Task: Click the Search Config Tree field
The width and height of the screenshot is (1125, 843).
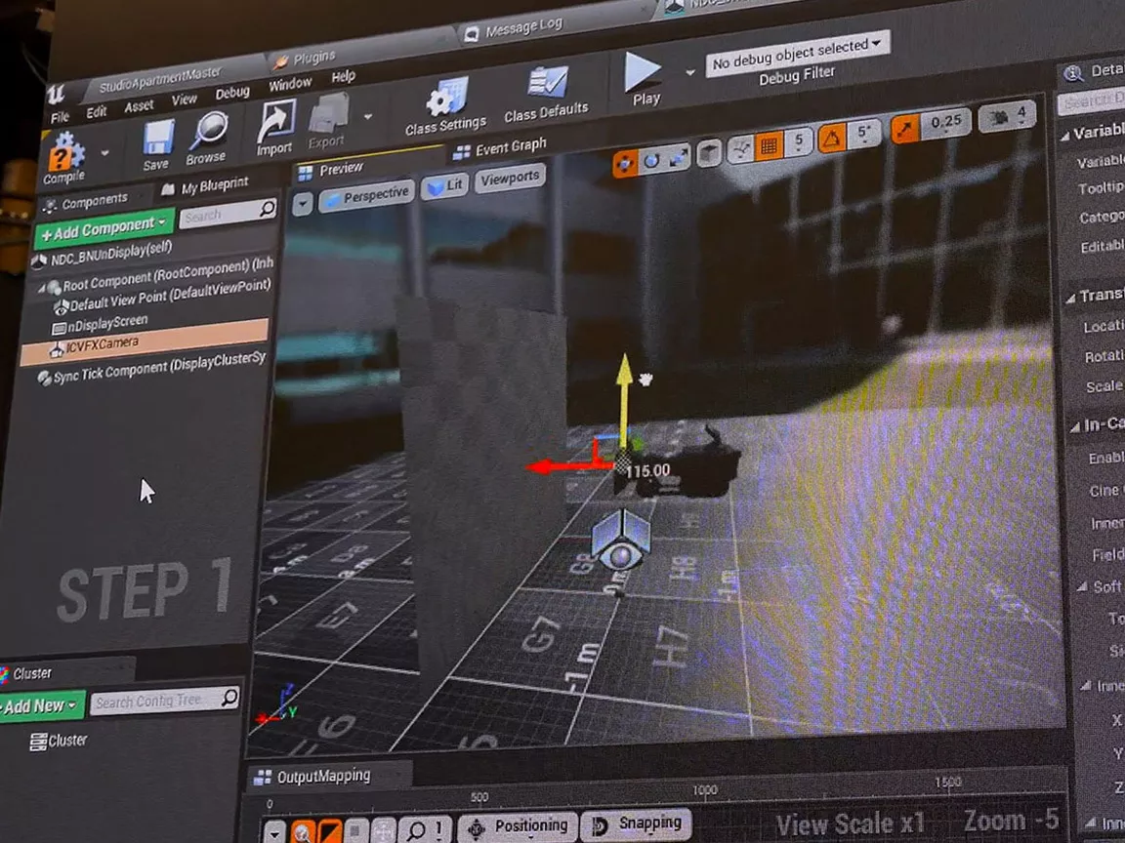Action: click(165, 702)
